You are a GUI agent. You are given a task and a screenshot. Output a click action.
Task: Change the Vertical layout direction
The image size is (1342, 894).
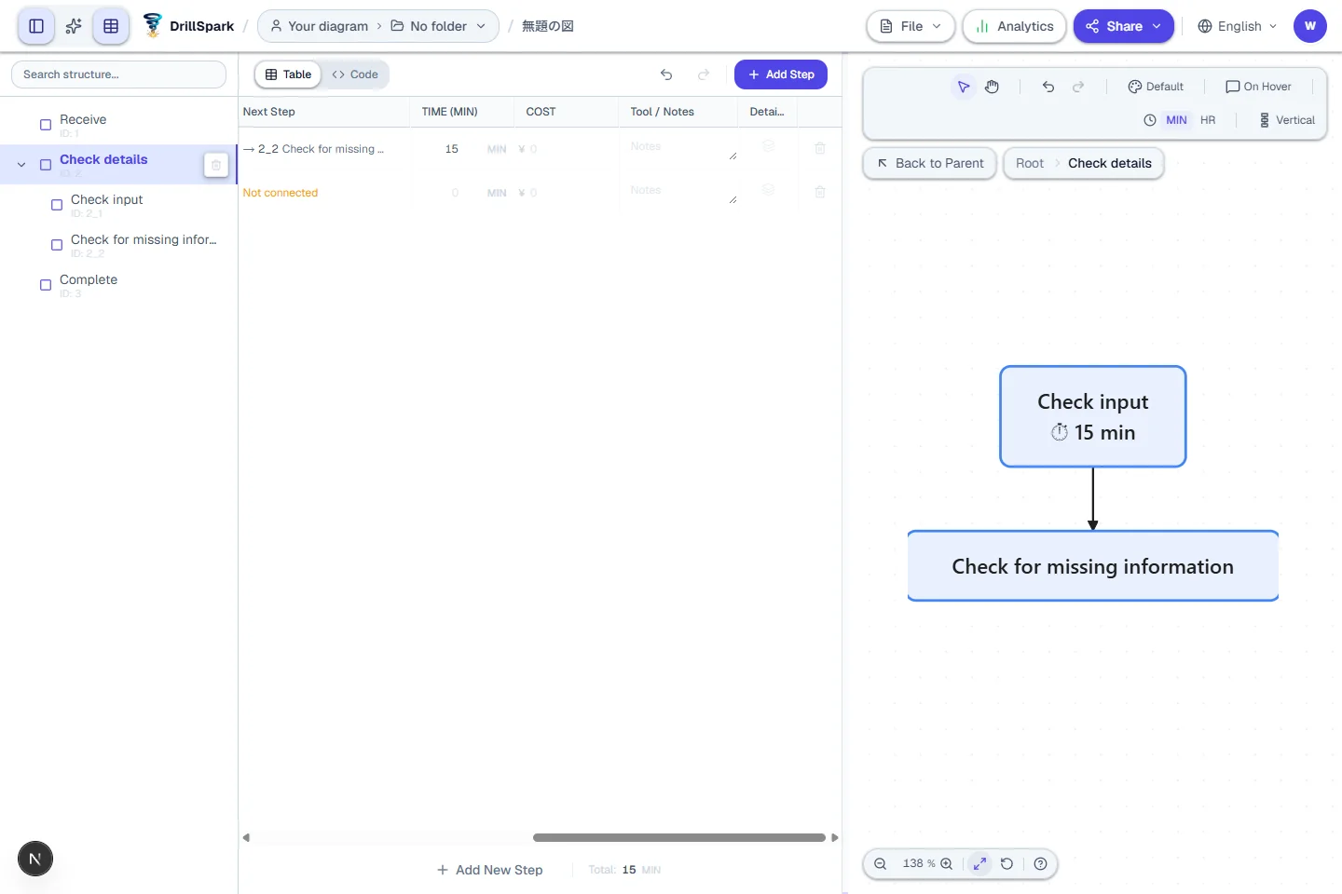click(x=1287, y=120)
